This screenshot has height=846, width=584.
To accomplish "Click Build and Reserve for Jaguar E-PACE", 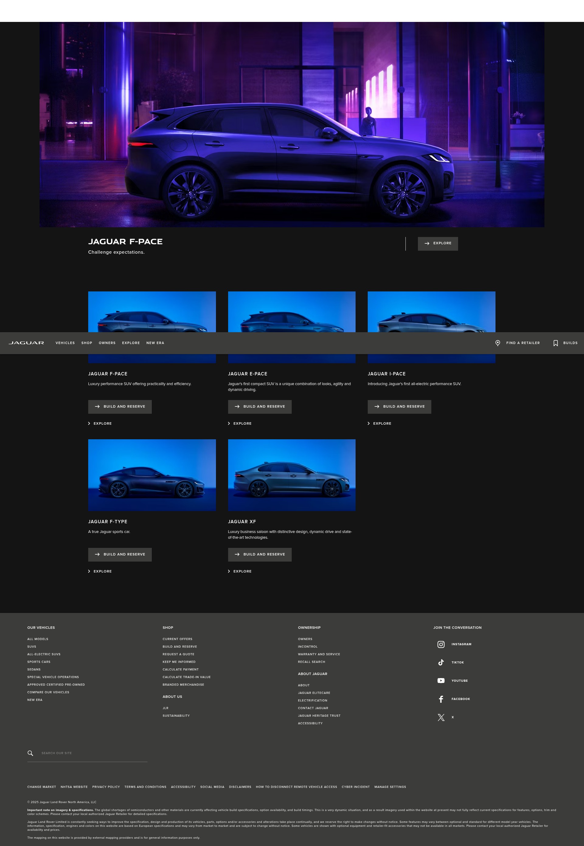I will [259, 407].
